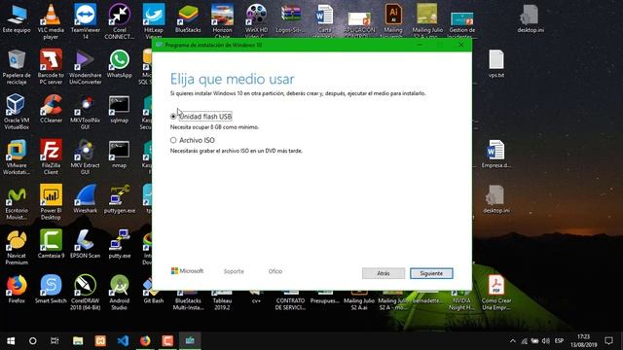
Task: Open EPSON Scan shortcut
Action: 85,244
